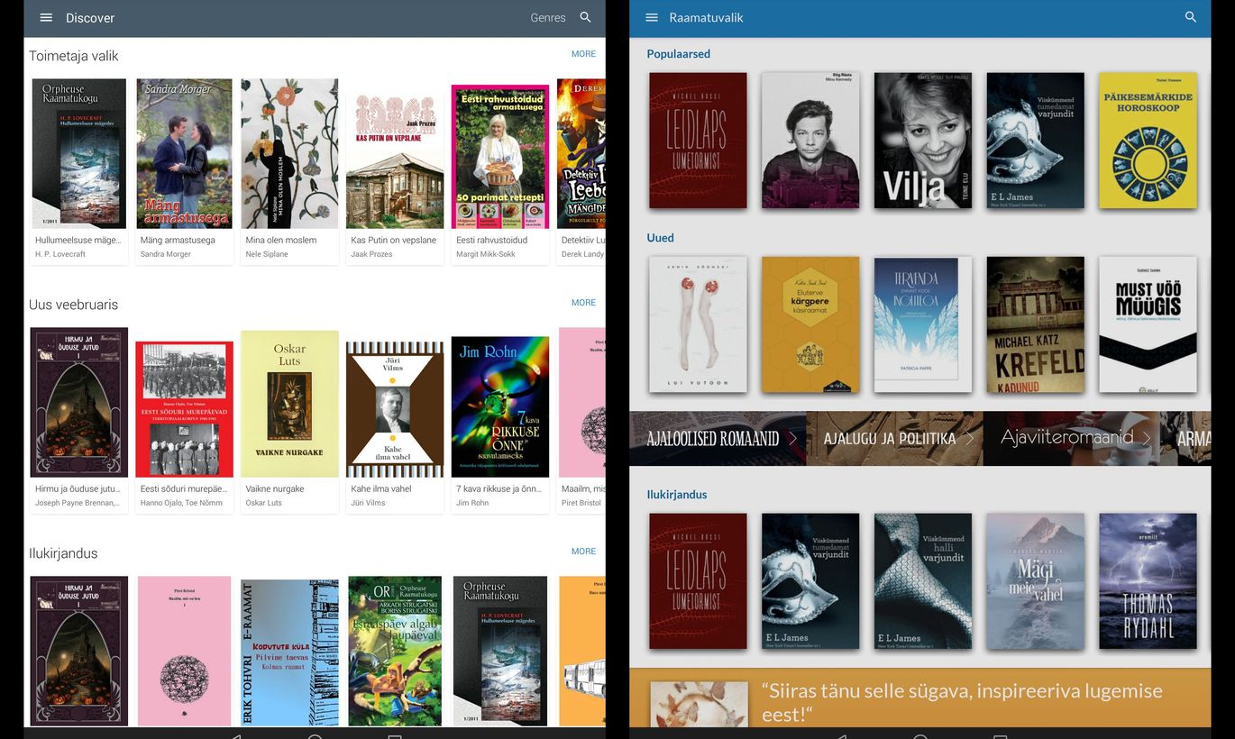
Task: Click the Nele Siplane author name under the cover
Action: 267,254
